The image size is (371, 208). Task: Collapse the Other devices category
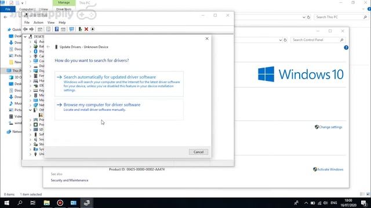pyautogui.click(x=30, y=110)
